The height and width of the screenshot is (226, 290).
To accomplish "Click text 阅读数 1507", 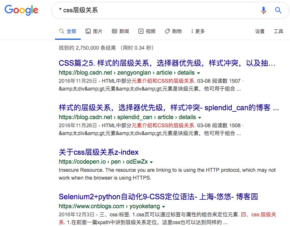I will 226,81.
